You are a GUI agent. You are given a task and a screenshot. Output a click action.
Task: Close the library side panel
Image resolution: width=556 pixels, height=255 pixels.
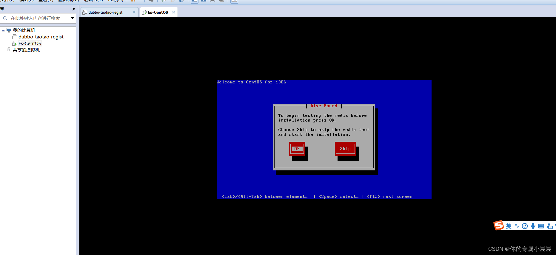tap(74, 9)
